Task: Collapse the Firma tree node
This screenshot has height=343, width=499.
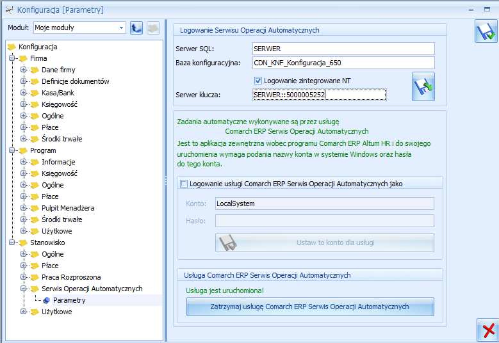Action: coord(12,58)
